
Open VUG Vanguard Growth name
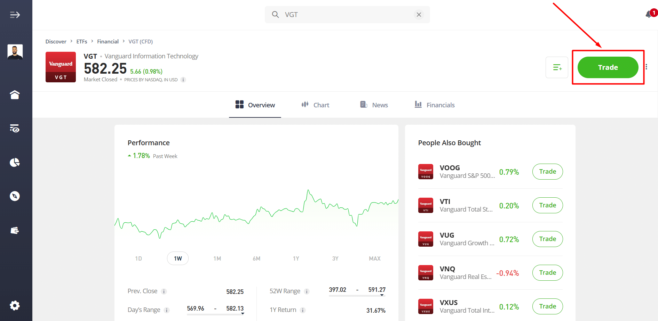tap(467, 243)
